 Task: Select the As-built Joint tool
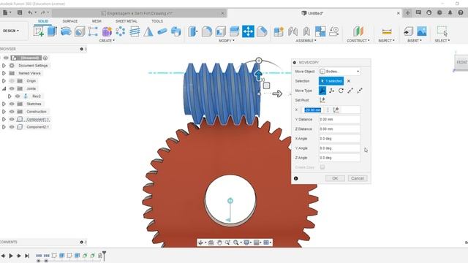click(x=306, y=31)
